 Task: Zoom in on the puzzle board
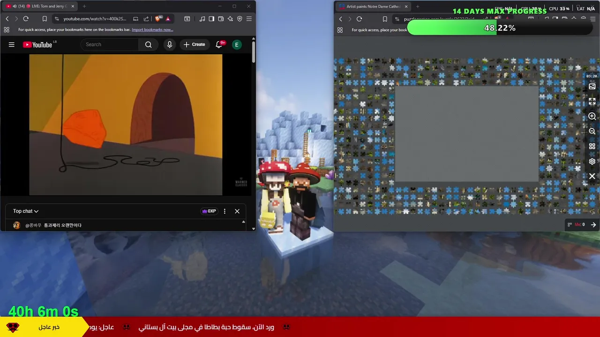click(592, 116)
